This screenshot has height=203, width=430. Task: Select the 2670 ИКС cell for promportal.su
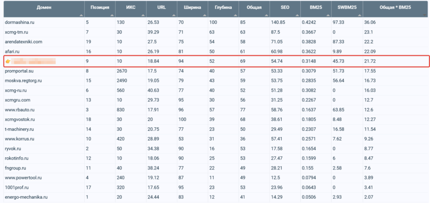[x=124, y=71]
